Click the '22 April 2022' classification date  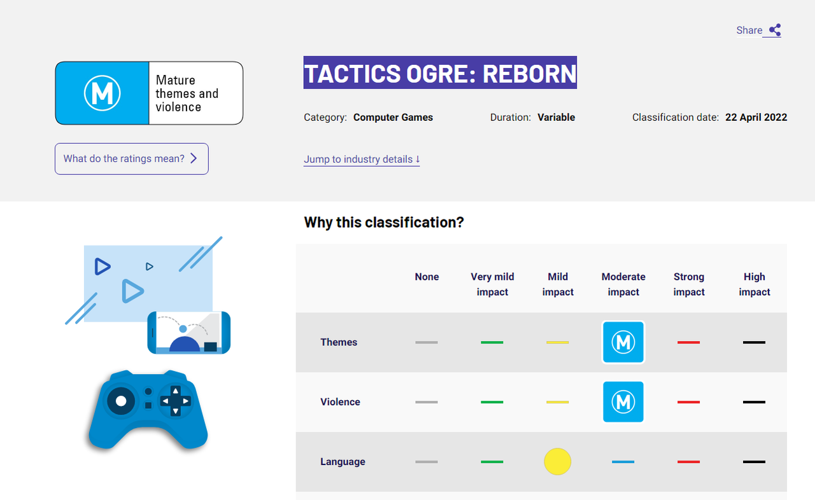[x=756, y=117]
